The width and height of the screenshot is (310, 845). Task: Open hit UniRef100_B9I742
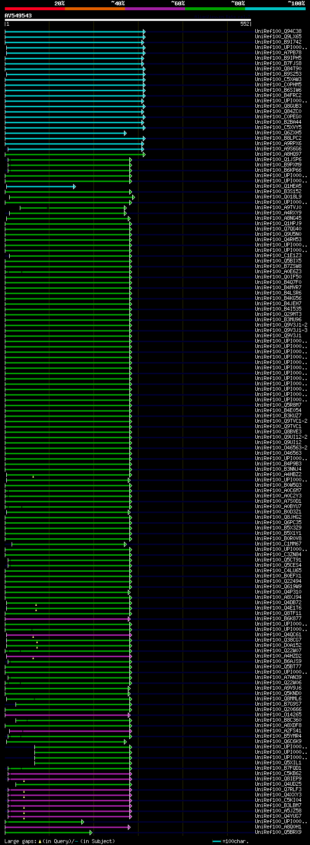click(x=278, y=42)
